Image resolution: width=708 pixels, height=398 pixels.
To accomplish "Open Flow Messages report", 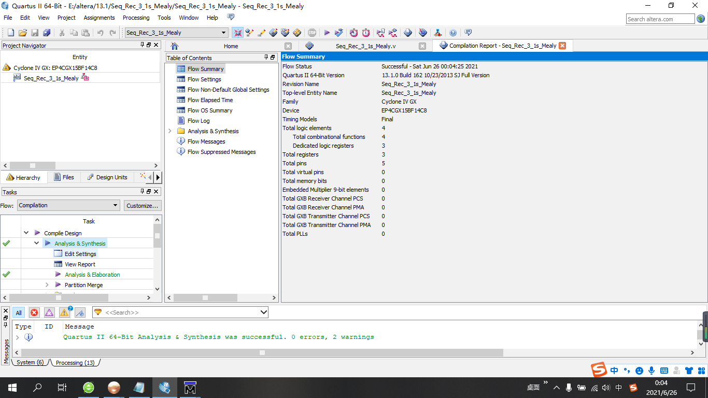I will [206, 141].
